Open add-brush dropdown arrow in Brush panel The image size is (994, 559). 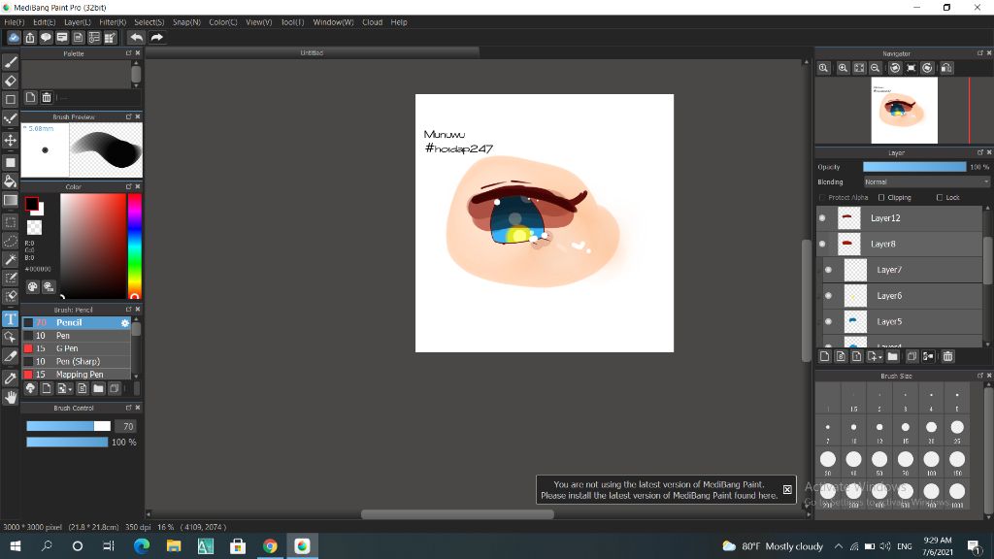70,390
